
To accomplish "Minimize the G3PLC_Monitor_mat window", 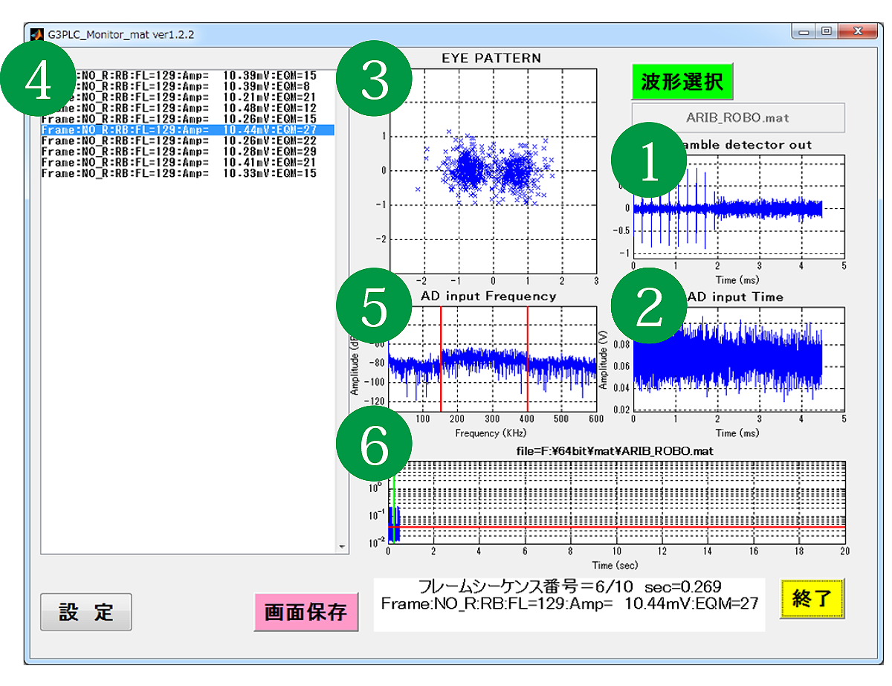I will click(x=805, y=31).
